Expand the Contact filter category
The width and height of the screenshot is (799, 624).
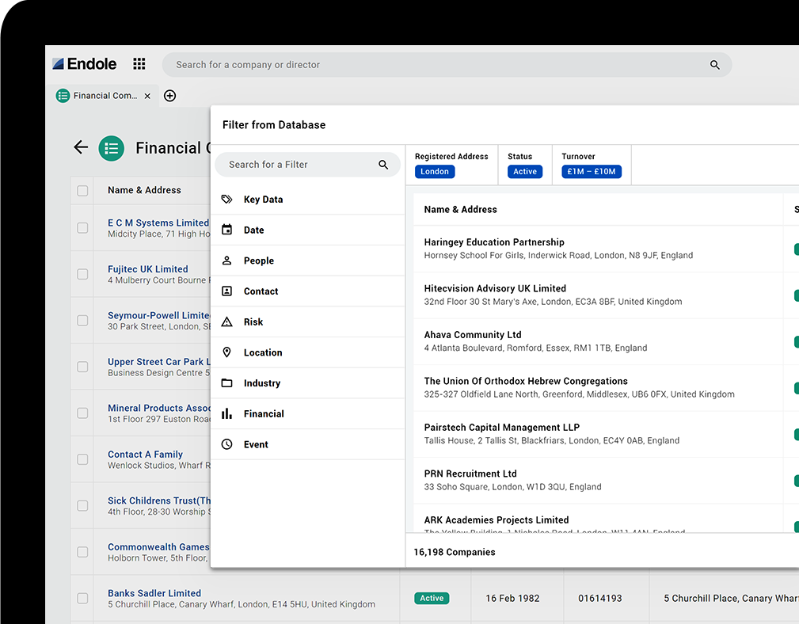click(308, 291)
